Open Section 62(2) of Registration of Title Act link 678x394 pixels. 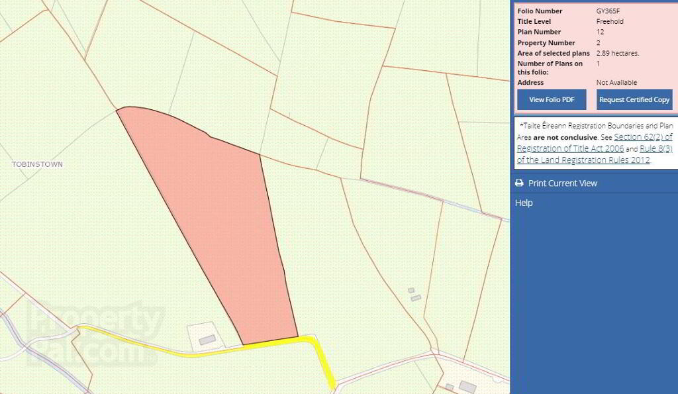pyautogui.click(x=595, y=143)
